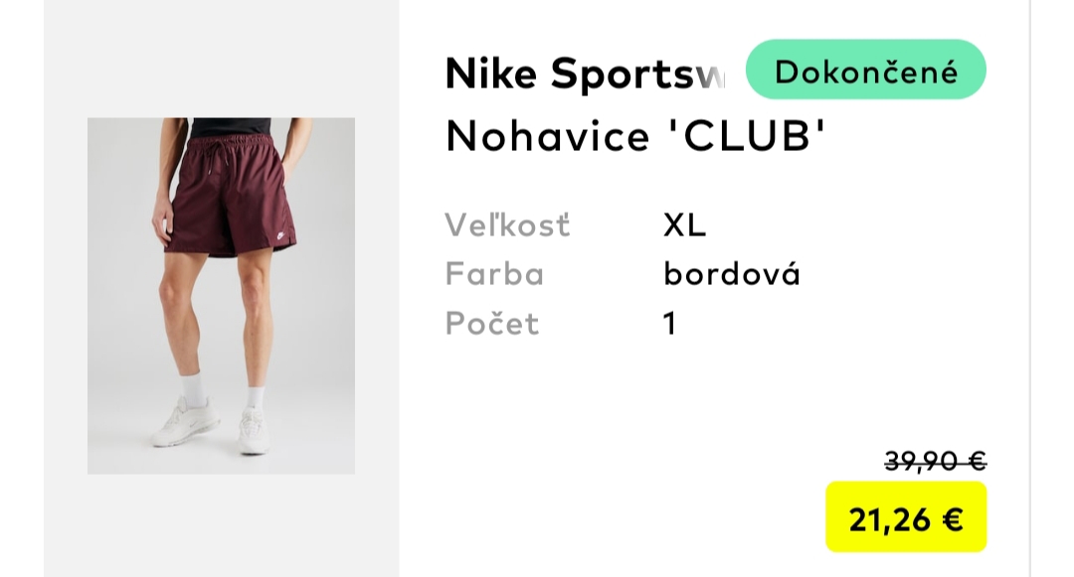
Task: Select the bordová color value
Action: click(x=732, y=274)
